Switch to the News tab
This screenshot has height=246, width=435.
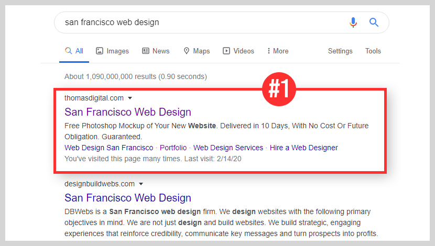156,51
